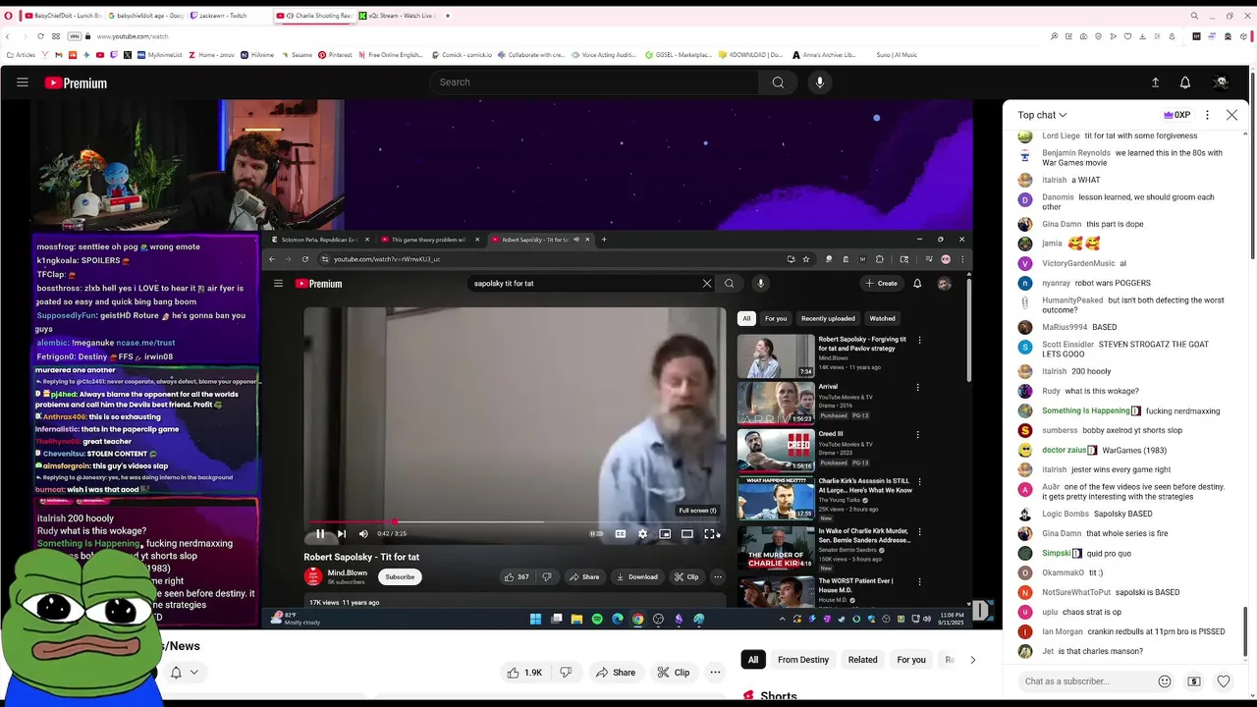Toggle closed captions in inner player

[621, 534]
